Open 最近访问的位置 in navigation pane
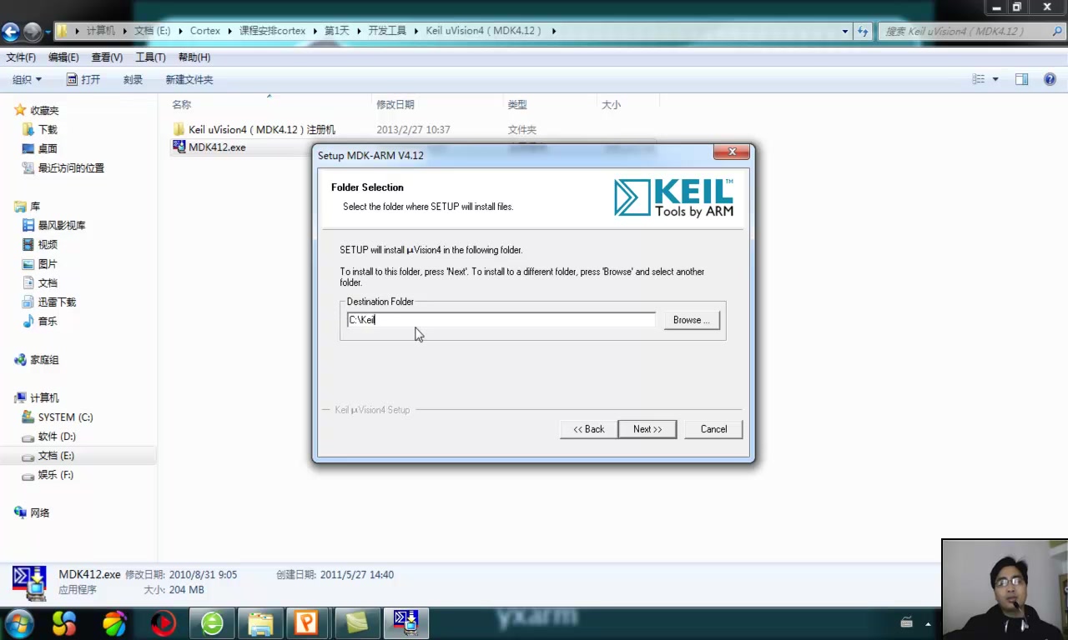 [71, 168]
